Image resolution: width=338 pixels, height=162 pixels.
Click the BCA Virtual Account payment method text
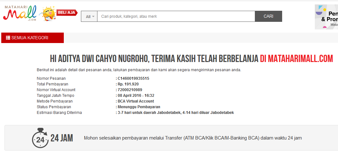pos(136,101)
